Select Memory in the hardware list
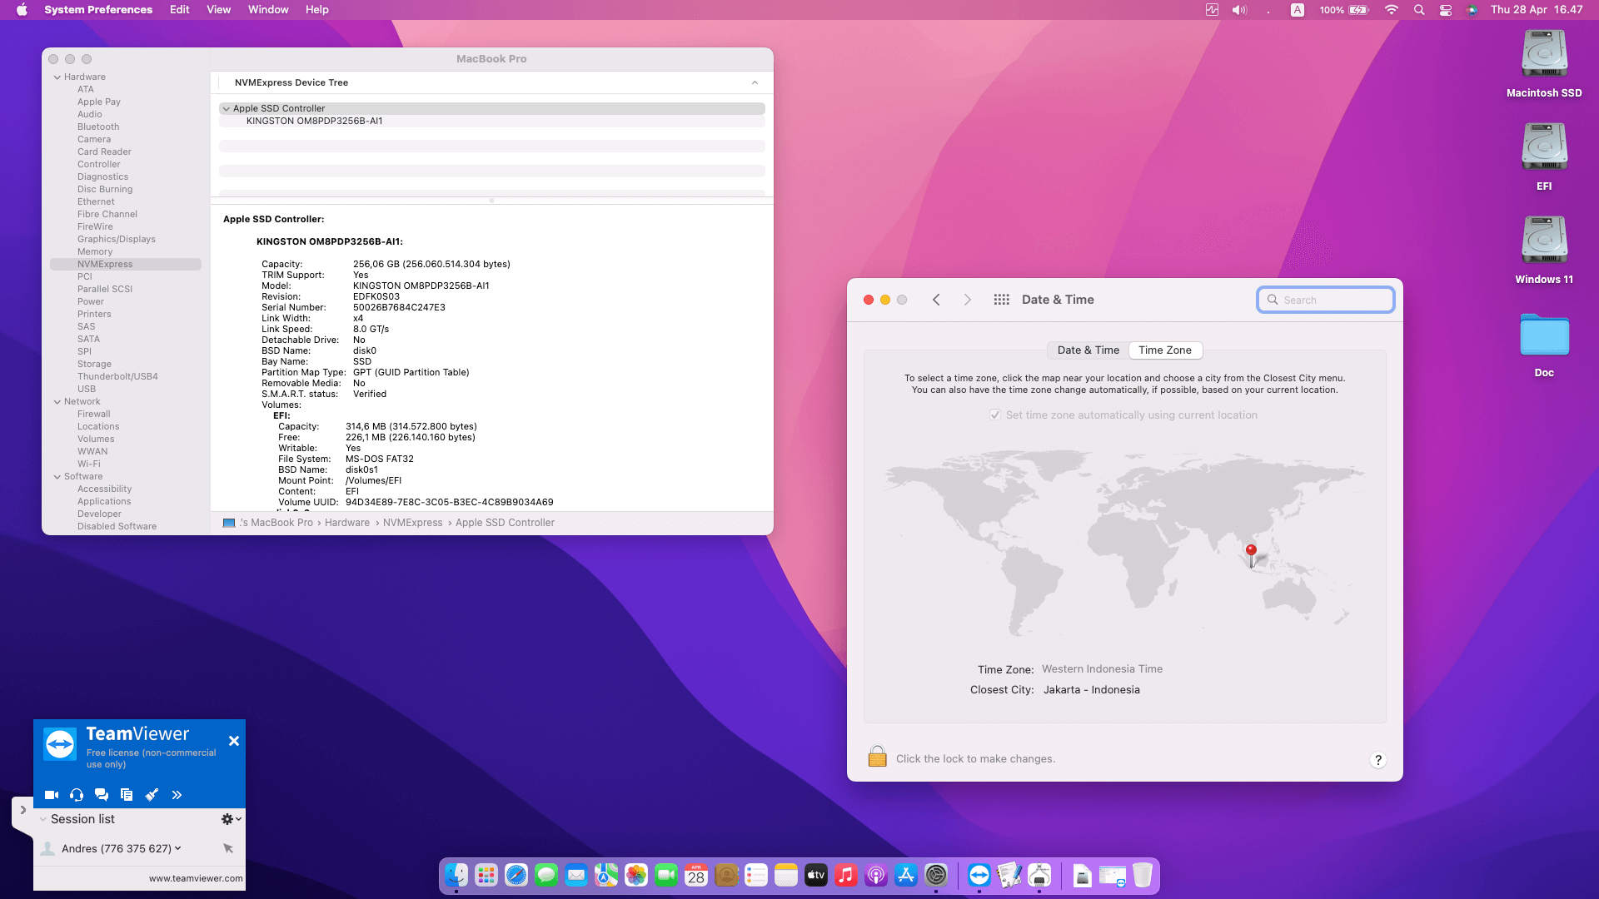The image size is (1599, 899). (95, 252)
